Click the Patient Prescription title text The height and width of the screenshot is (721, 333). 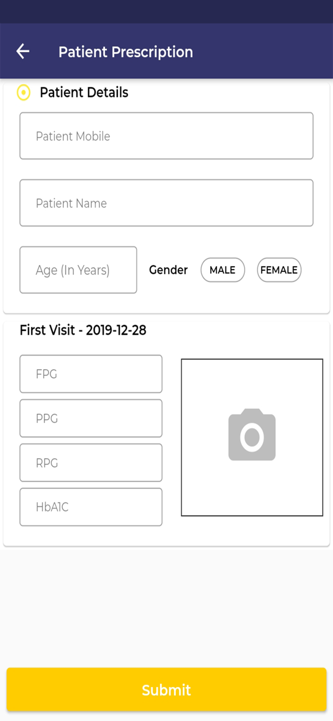coord(125,52)
